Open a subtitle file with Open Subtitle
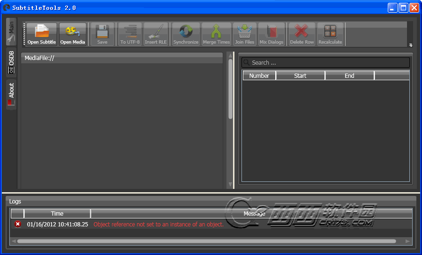422x255 pixels. [x=42, y=34]
